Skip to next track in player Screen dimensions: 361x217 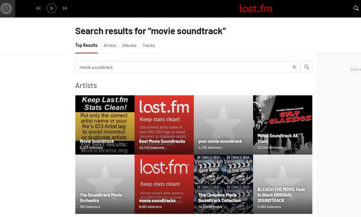coord(65,8)
